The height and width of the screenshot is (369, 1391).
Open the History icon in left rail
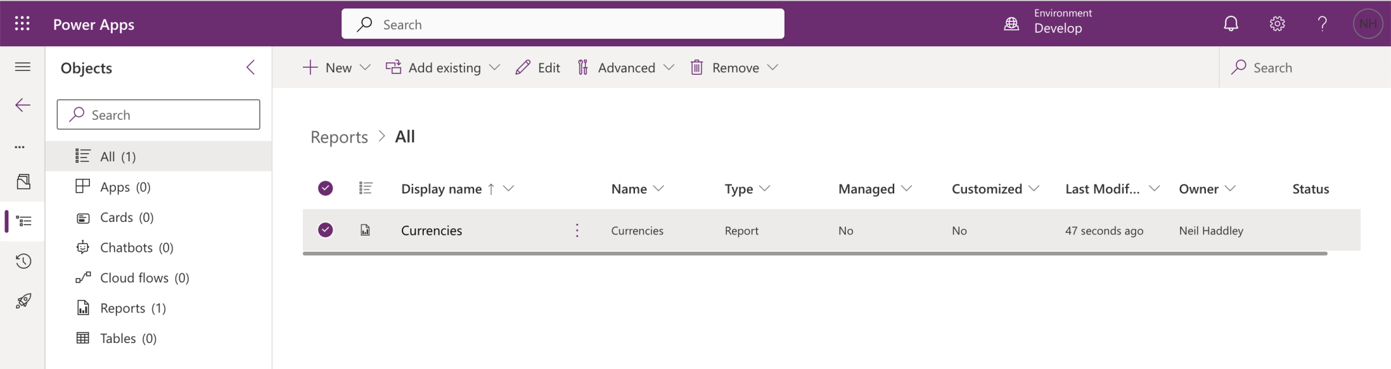pos(23,261)
